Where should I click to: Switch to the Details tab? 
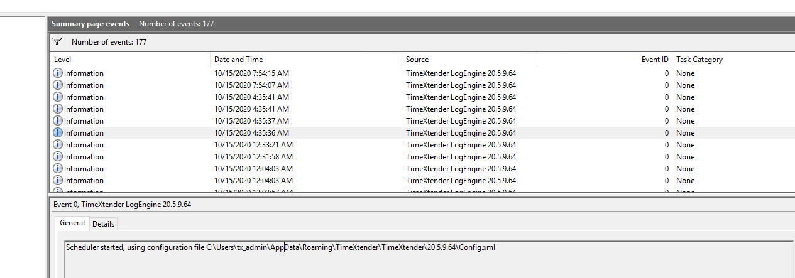[x=104, y=224]
